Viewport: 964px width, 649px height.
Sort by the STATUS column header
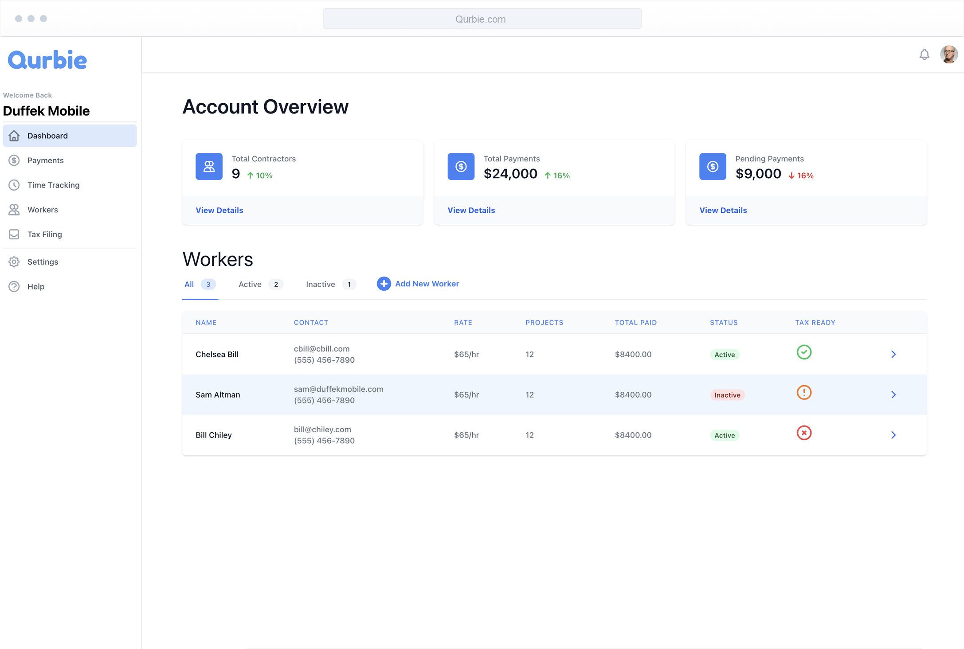click(x=724, y=322)
